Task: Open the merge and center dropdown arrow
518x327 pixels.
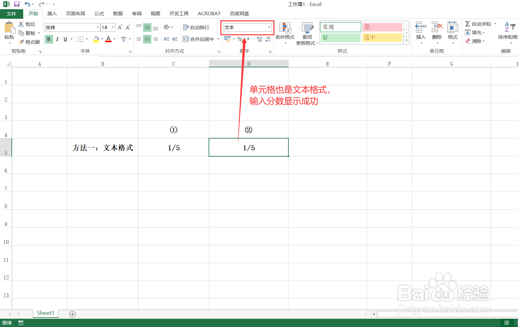Action: tap(218, 39)
